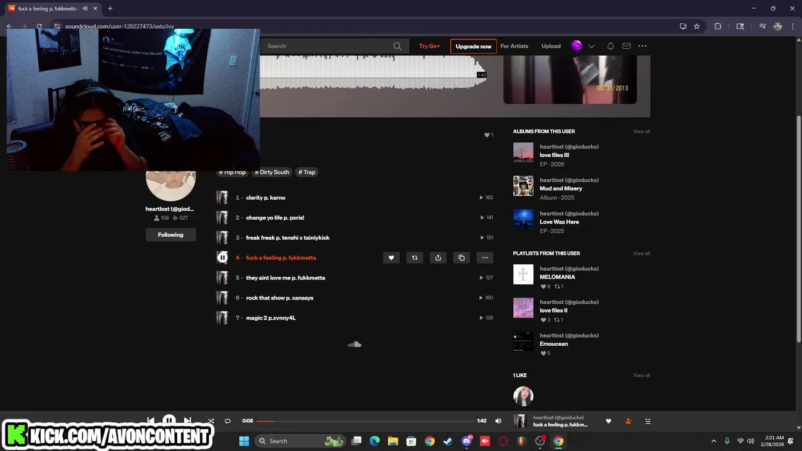802x451 pixels.
Task: Toggle repeat in the bottom player bar
Action: [227, 421]
